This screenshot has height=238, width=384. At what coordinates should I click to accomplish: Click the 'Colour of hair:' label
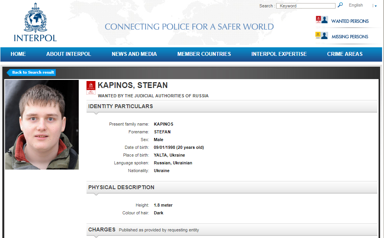[136, 213]
